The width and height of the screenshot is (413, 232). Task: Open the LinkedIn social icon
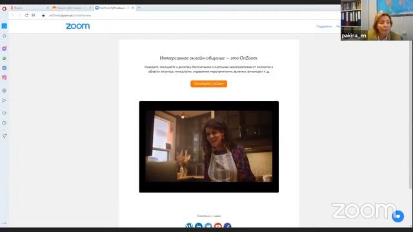[199, 226]
